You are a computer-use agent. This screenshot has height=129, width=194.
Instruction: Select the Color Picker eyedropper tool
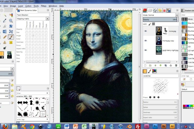pyautogui.click(x=5, y=20)
